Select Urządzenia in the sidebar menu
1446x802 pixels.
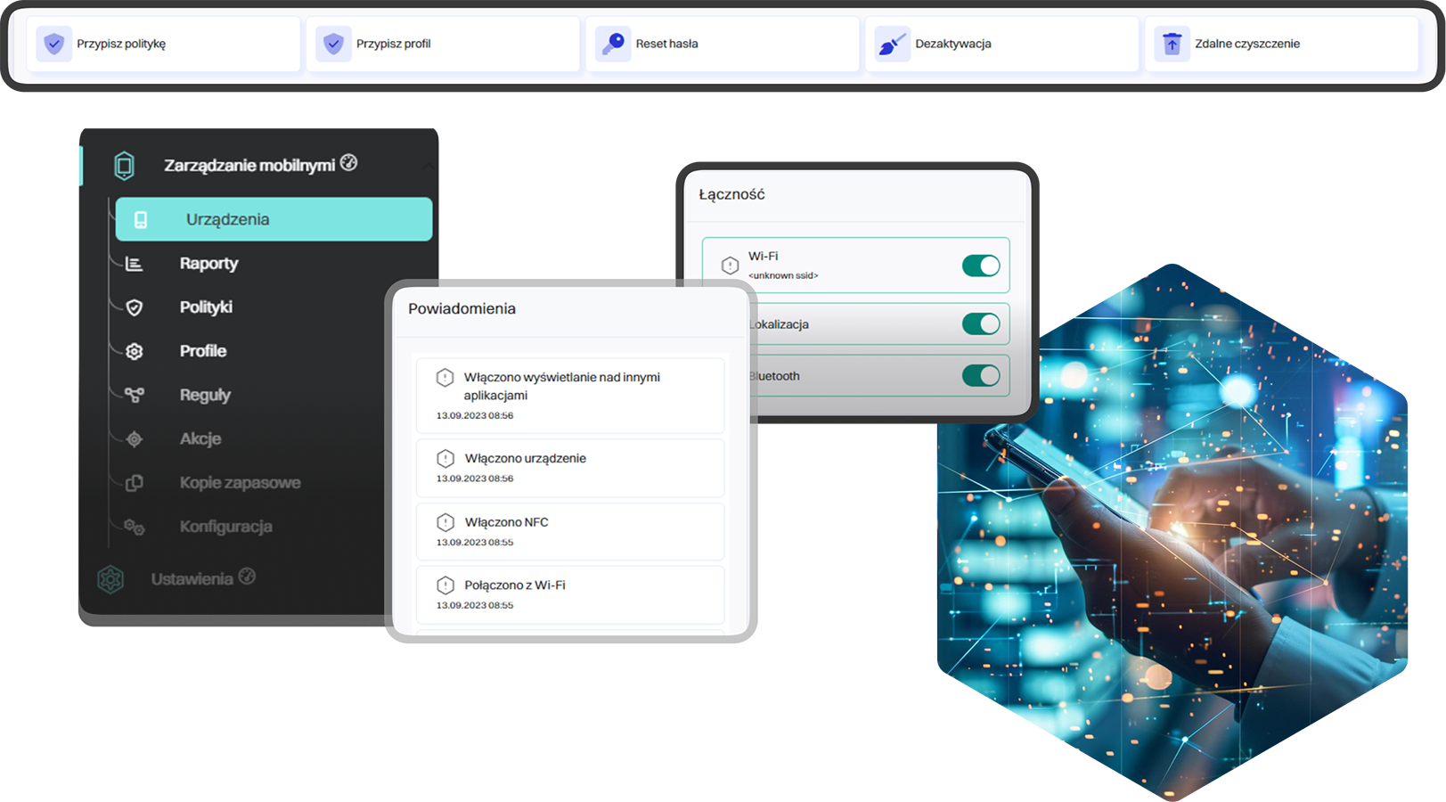click(274, 219)
